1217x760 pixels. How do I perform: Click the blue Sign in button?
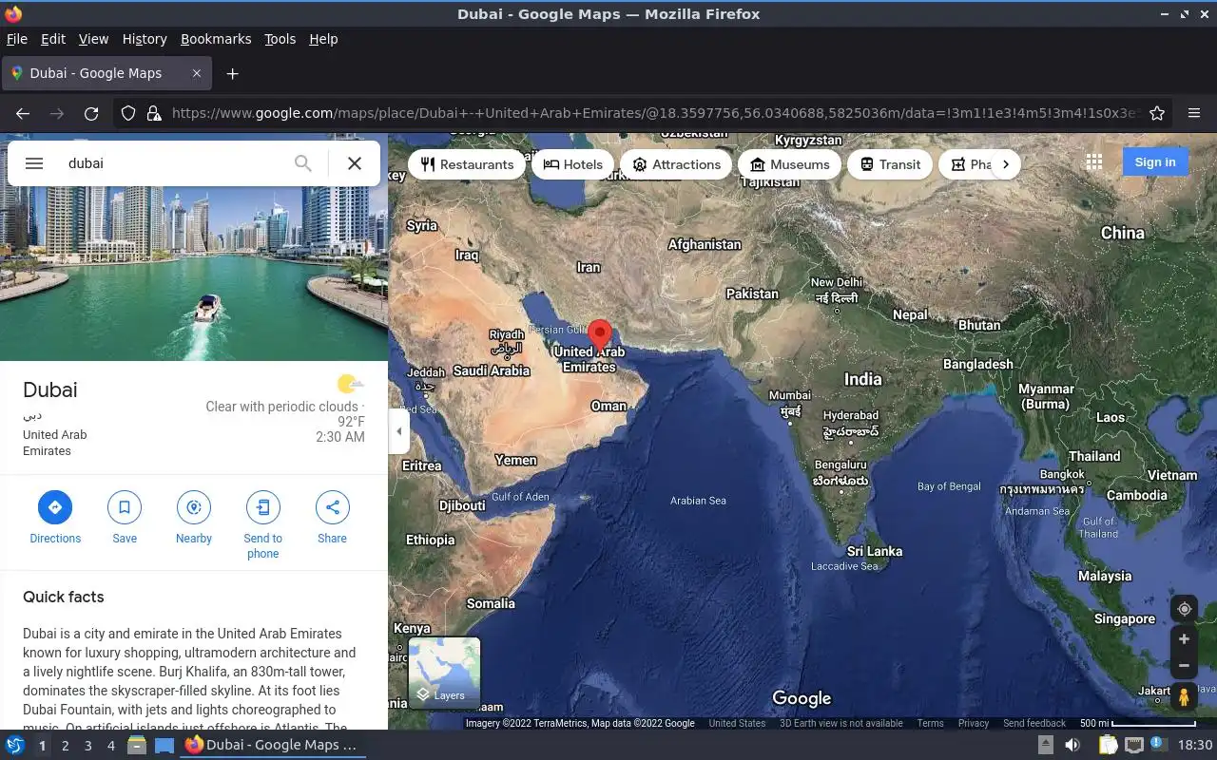pos(1154,162)
